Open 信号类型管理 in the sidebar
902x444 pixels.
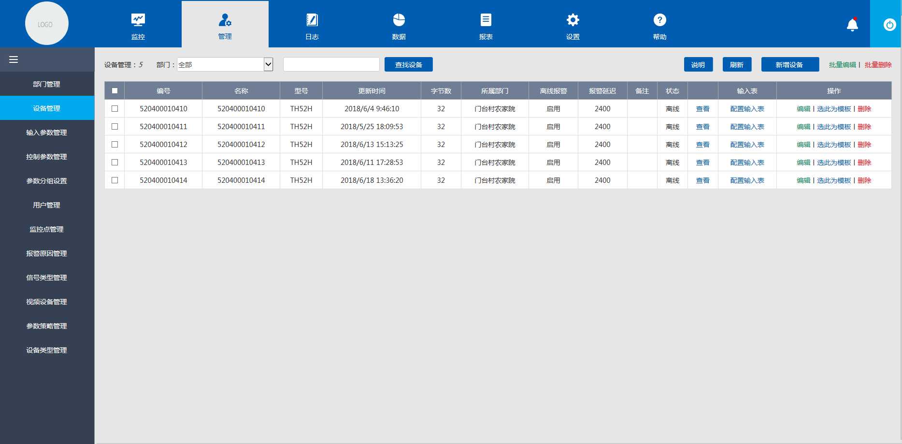pyautogui.click(x=47, y=277)
